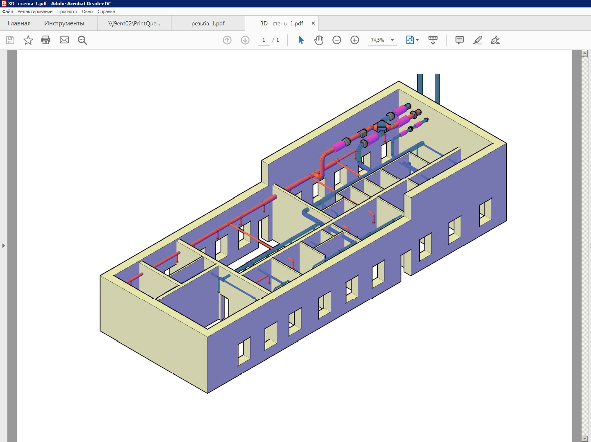591x442 pixels.
Task: Activate the Hand pan tool
Action: pos(319,40)
